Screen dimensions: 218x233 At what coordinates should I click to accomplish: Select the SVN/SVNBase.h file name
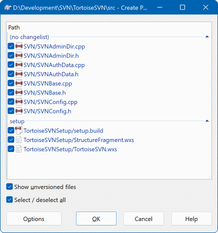[44, 92]
